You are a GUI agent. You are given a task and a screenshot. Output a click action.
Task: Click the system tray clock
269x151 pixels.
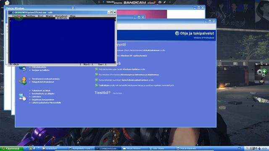pyautogui.click(x=264, y=148)
